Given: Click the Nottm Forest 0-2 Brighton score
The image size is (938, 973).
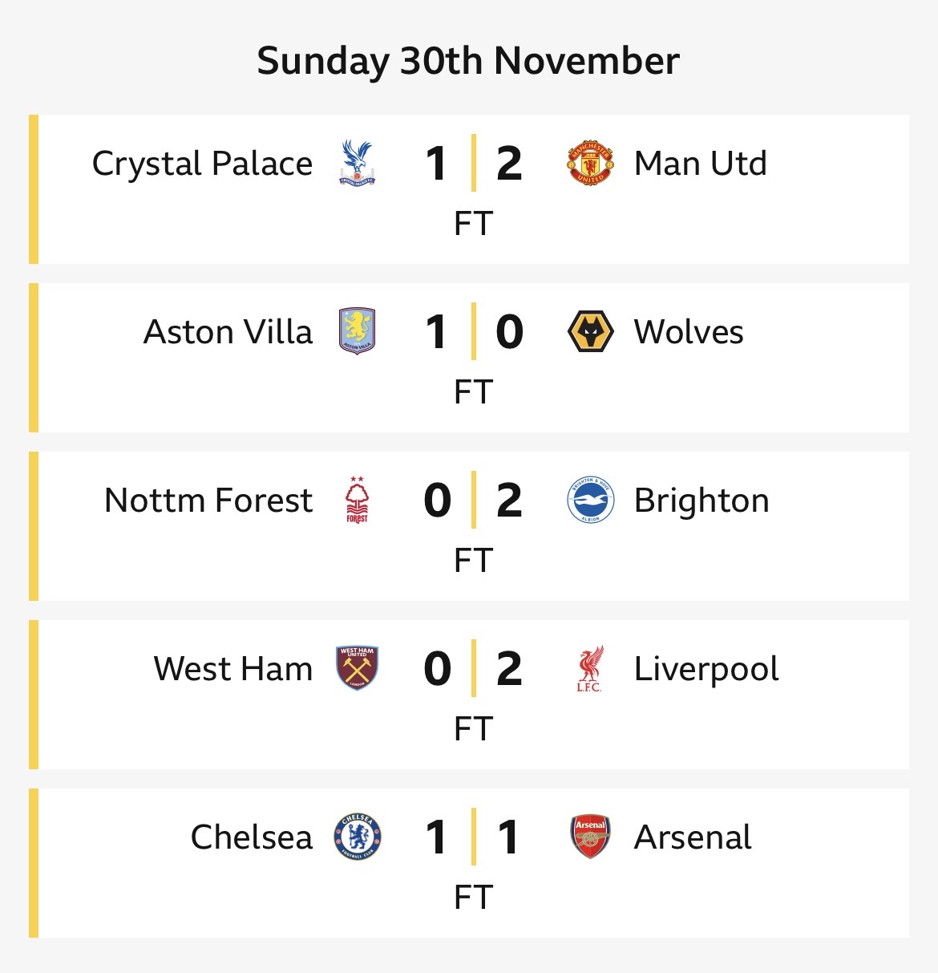Looking at the screenshot, I should (473, 501).
